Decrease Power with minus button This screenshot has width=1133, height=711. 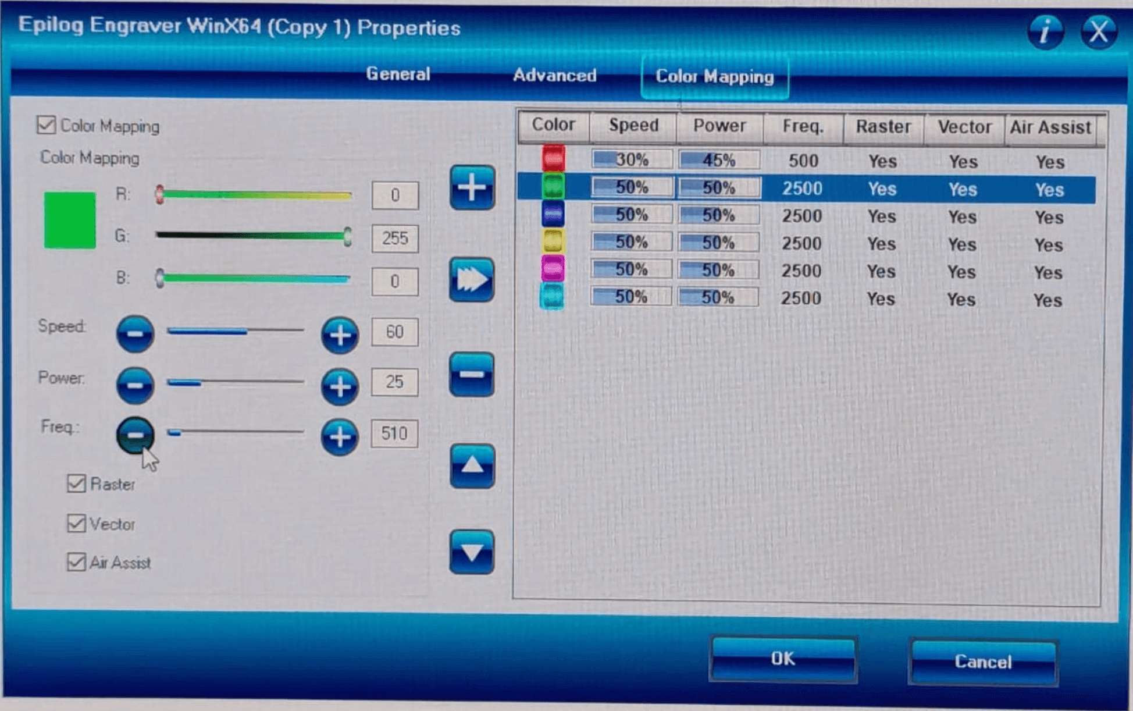click(x=135, y=385)
